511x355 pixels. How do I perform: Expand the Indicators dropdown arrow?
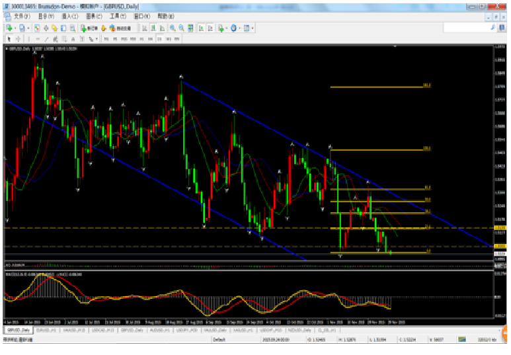click(227, 28)
